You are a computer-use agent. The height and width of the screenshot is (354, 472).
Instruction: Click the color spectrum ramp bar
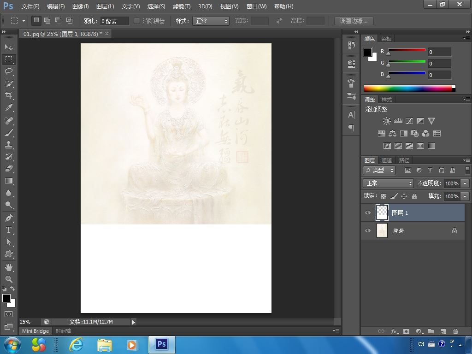pos(409,88)
